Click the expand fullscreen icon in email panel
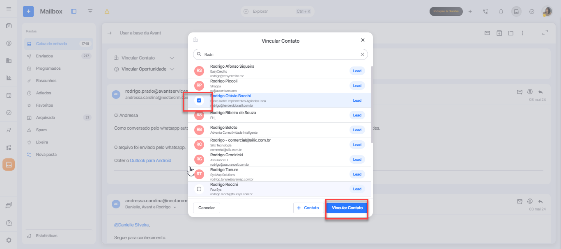This screenshot has width=561, height=249. 545,33
